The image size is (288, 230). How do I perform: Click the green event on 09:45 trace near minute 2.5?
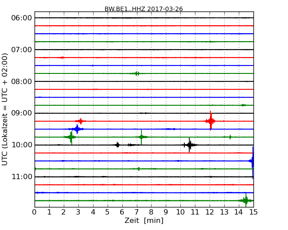[71, 137]
